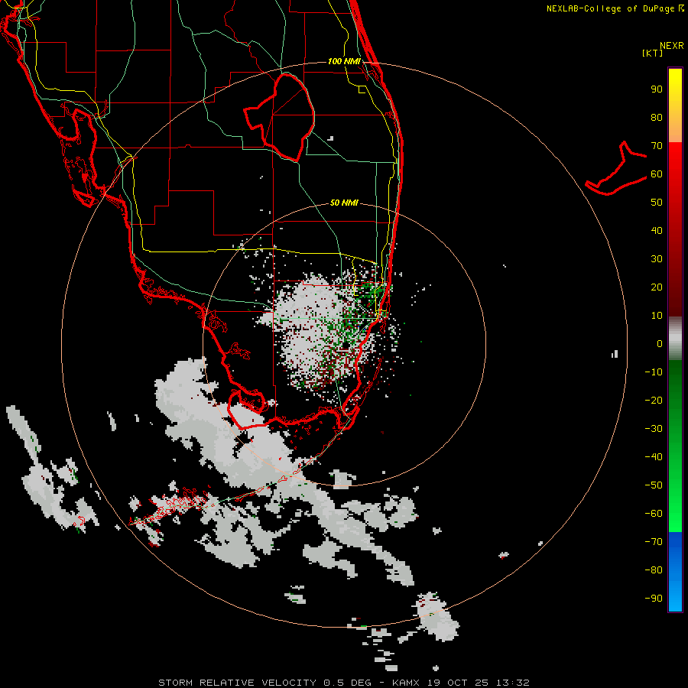Click the [KT] units label

(653, 53)
